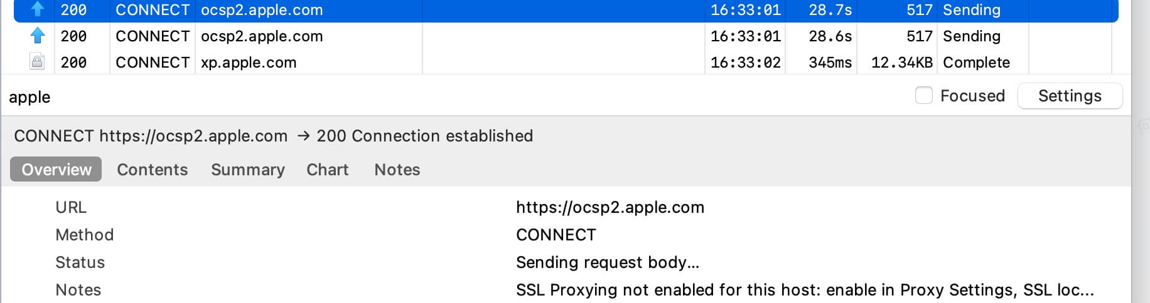Click the 12.34KB size cell

coord(901,63)
